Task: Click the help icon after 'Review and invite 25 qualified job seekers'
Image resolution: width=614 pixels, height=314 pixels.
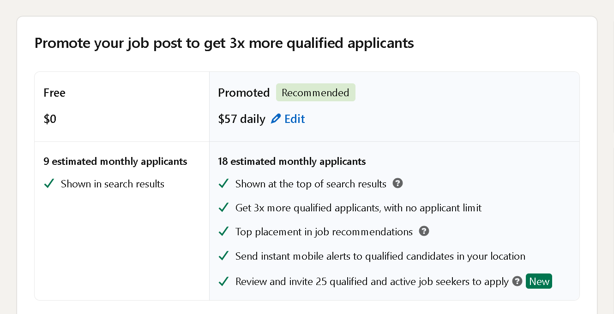Action: coord(517,281)
